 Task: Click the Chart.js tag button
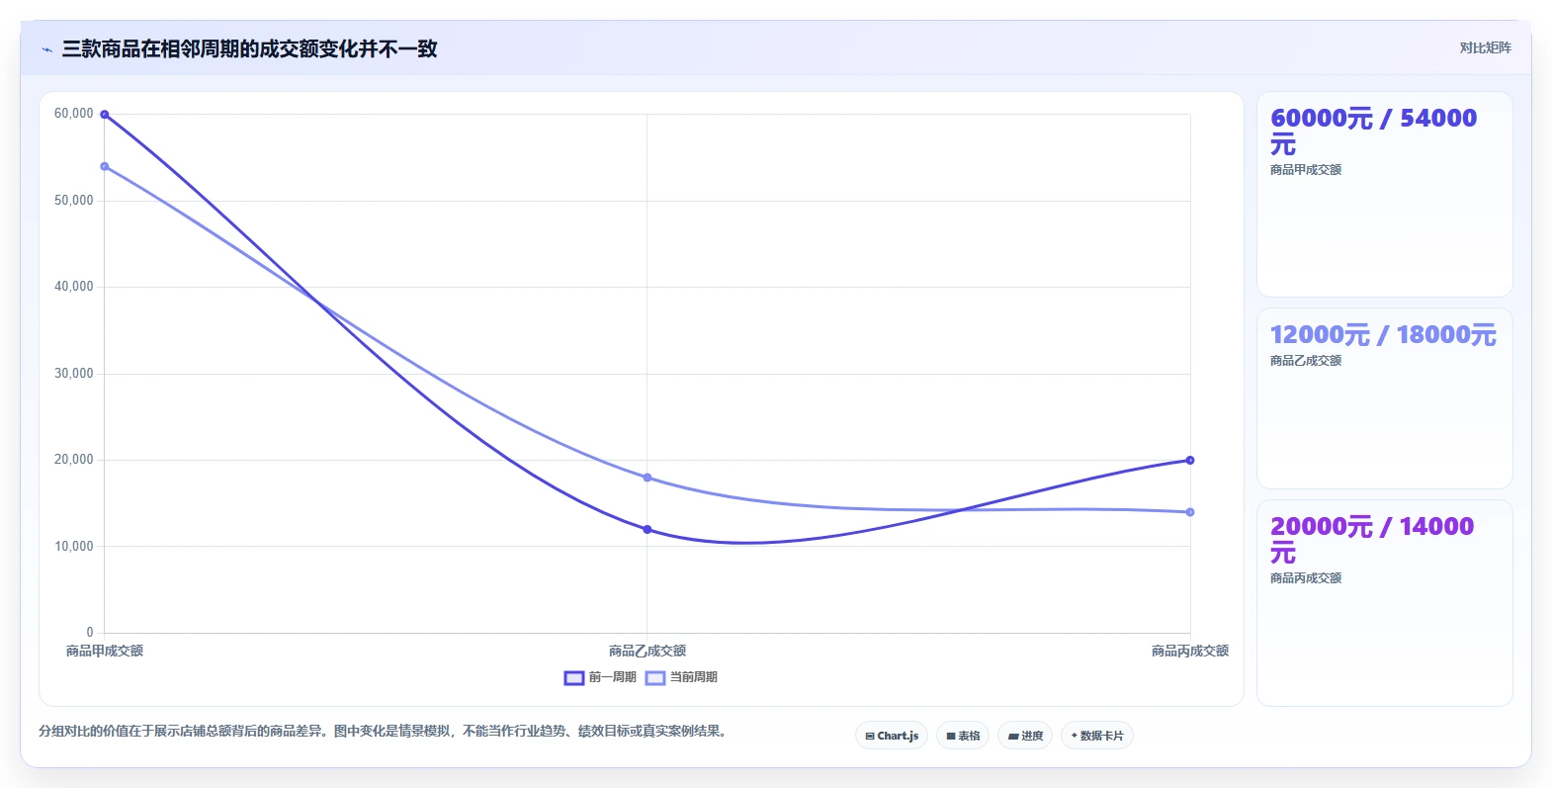point(892,736)
